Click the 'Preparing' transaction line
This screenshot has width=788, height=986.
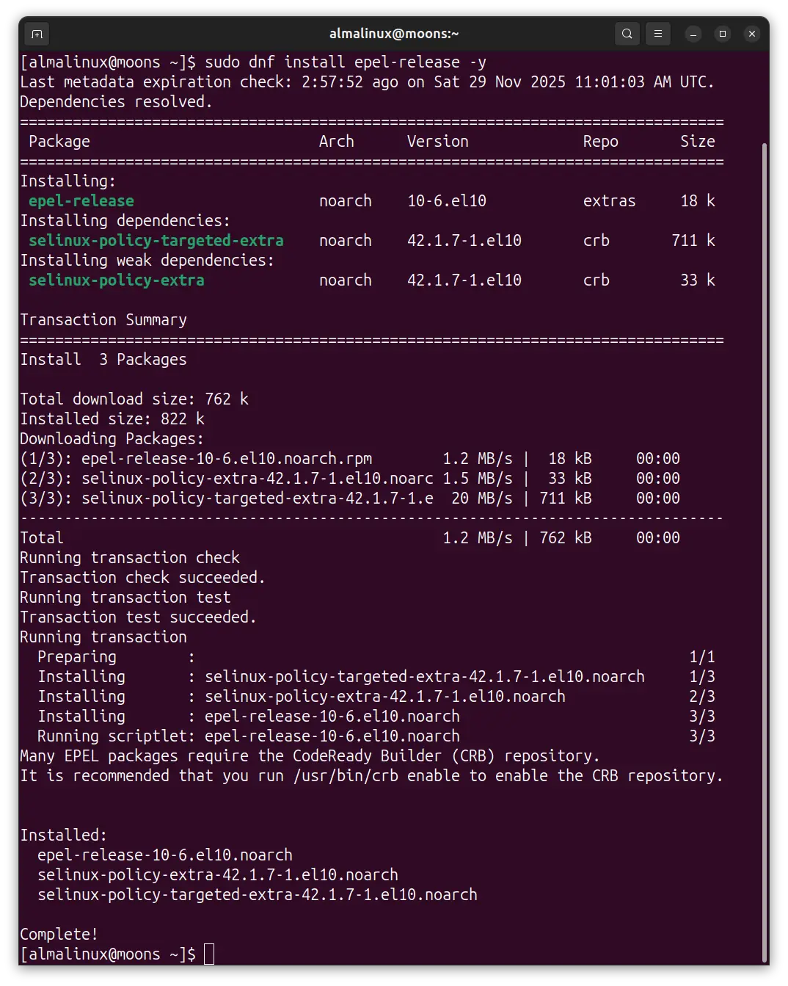(376, 657)
